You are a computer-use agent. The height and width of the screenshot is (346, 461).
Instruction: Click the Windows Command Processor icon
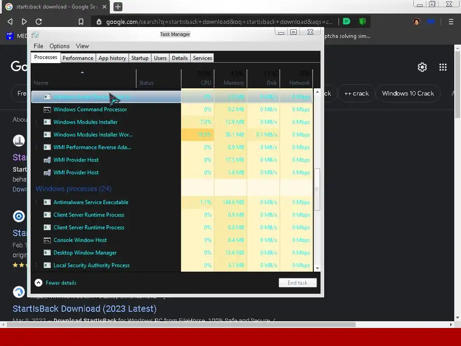click(x=47, y=109)
